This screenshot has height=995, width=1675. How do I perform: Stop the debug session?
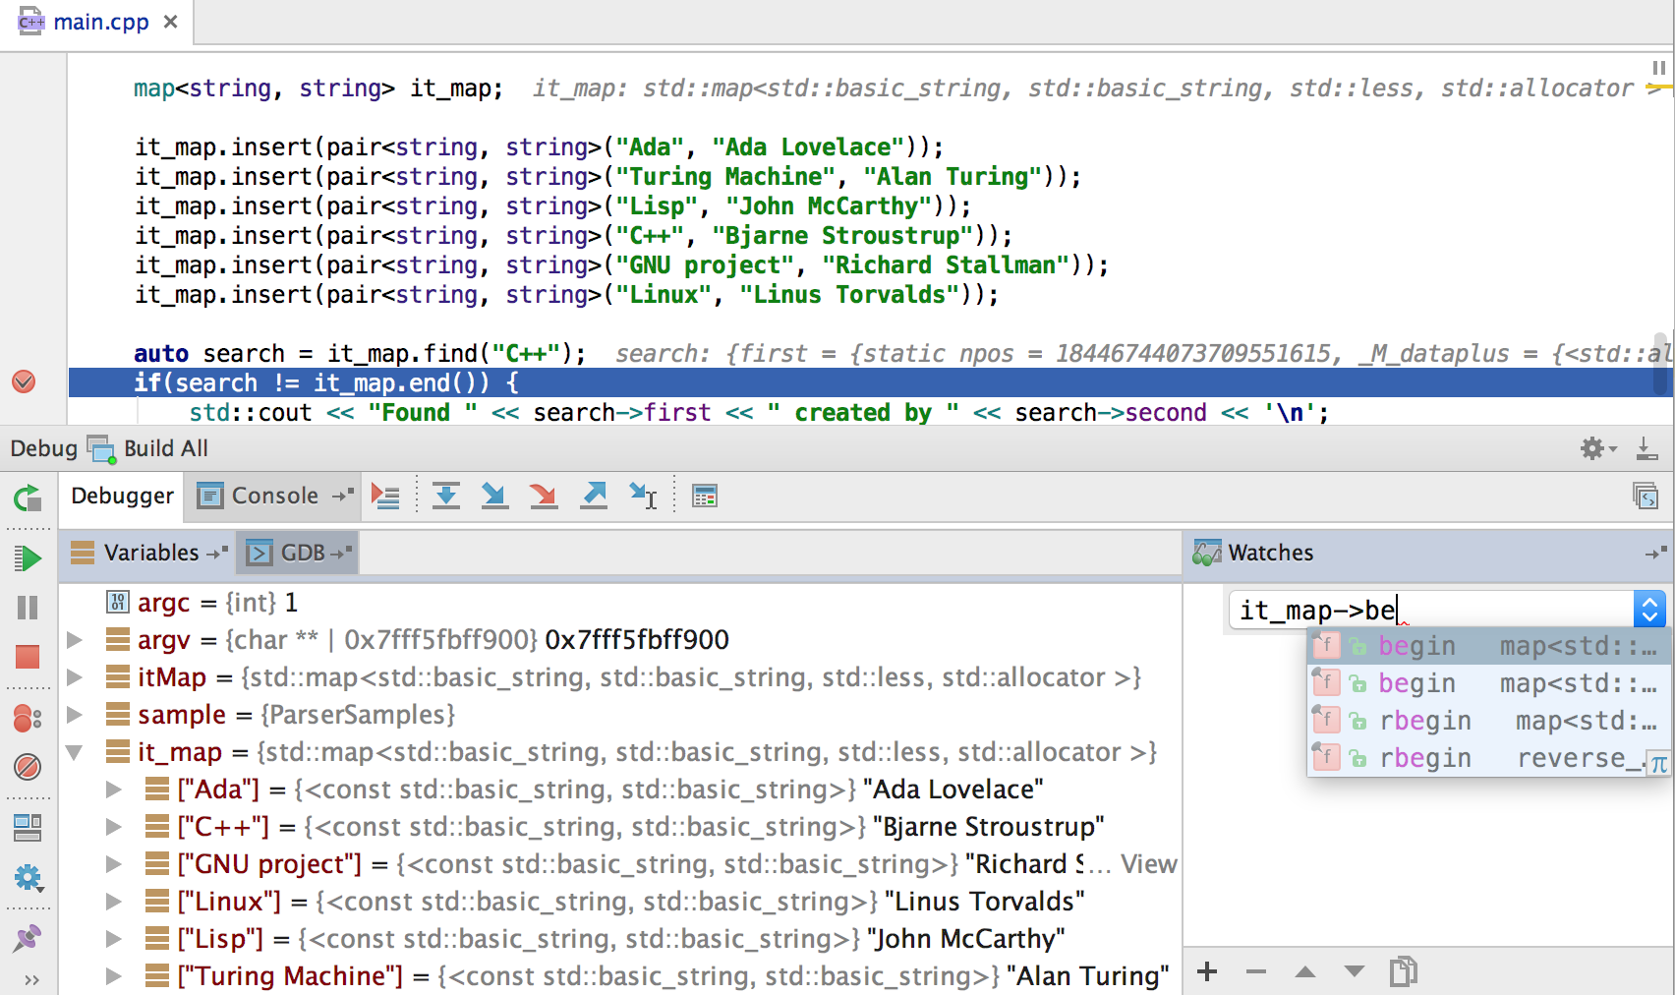tap(28, 657)
